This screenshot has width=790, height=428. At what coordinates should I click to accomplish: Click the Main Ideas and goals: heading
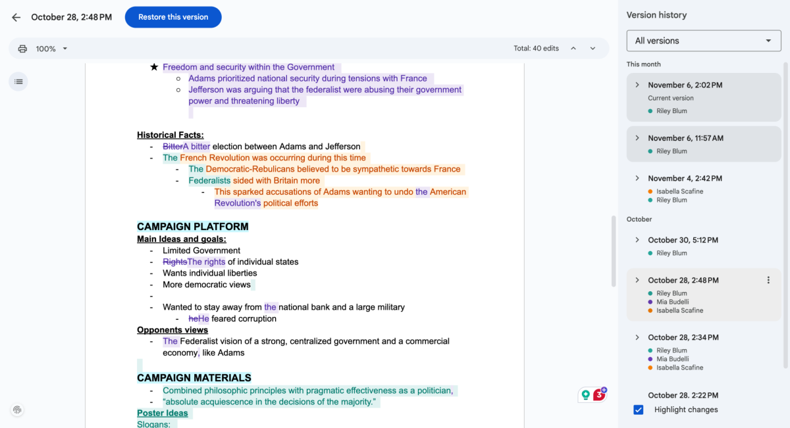point(182,239)
